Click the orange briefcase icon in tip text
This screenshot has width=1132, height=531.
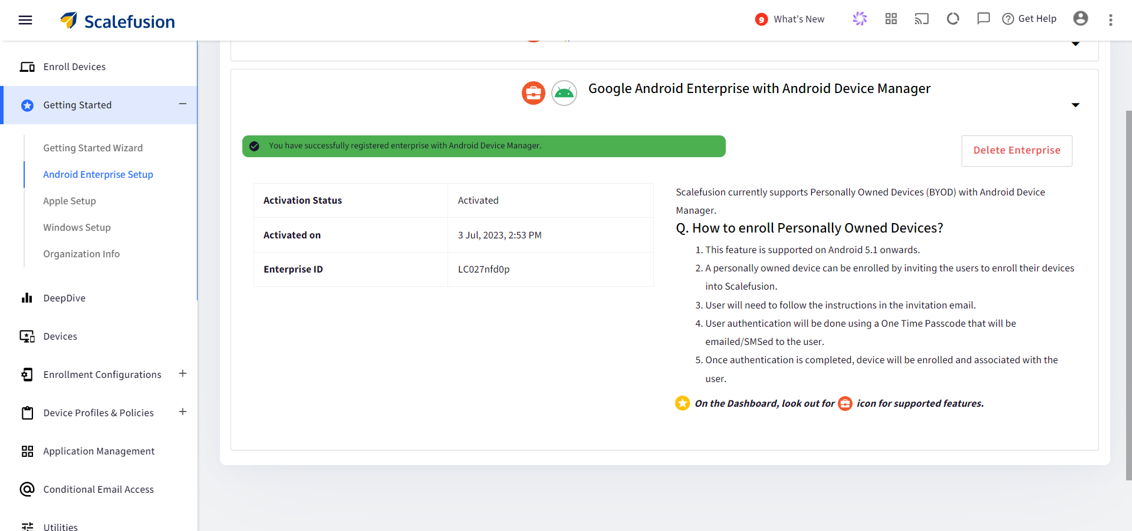[x=845, y=403]
